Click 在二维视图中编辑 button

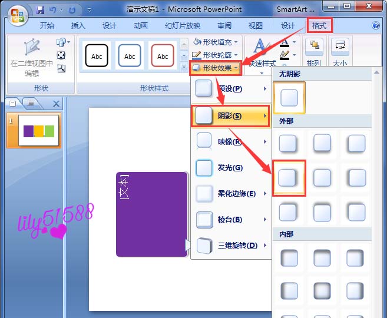[32, 58]
